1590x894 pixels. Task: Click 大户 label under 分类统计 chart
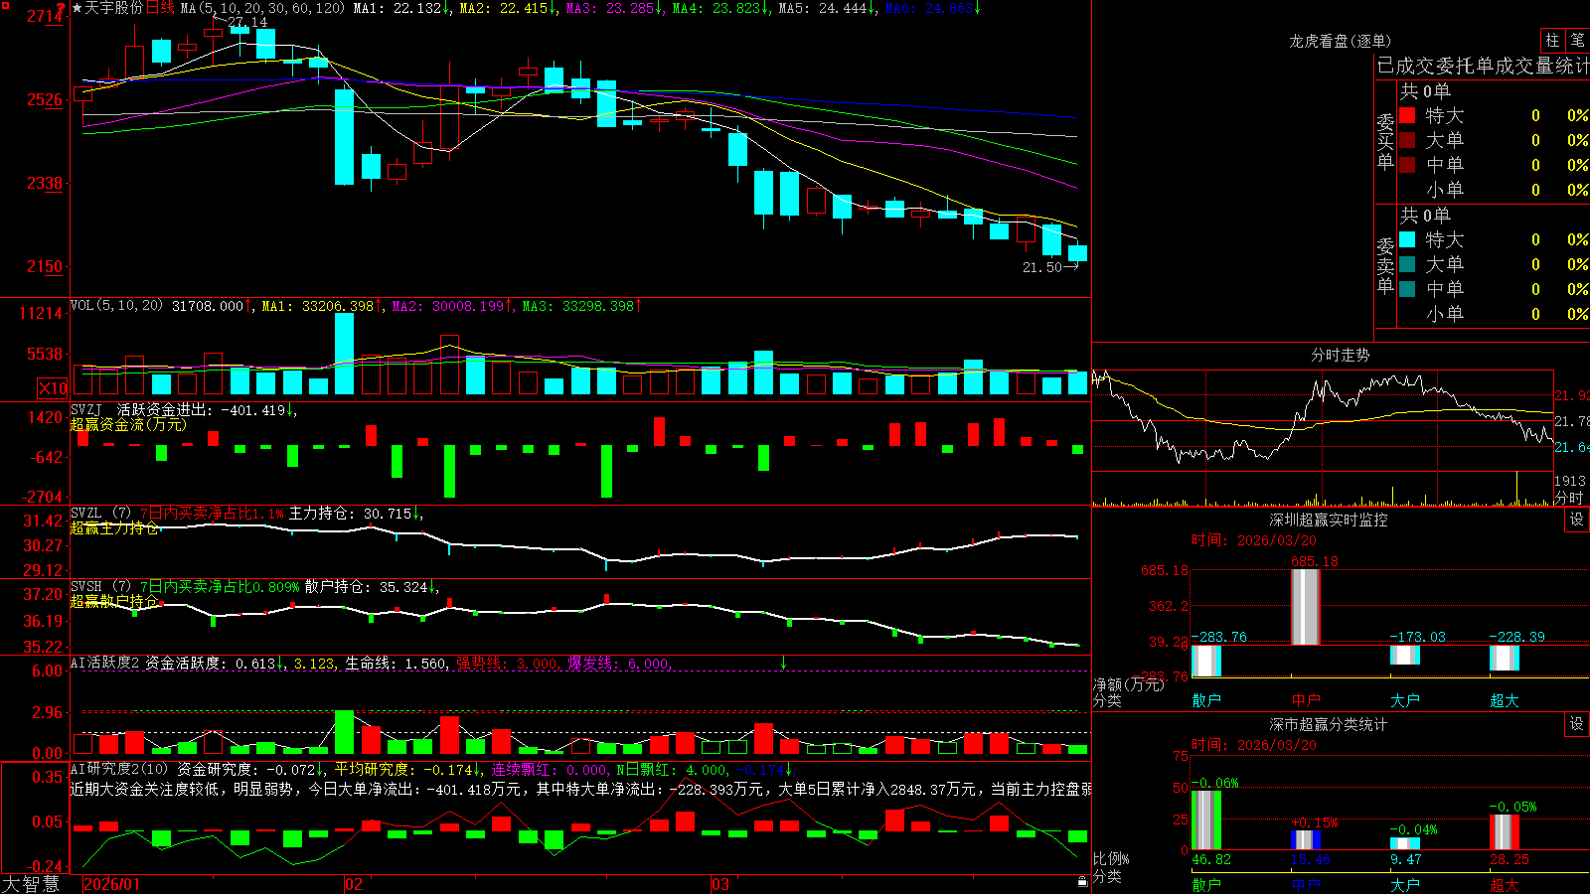(1405, 885)
